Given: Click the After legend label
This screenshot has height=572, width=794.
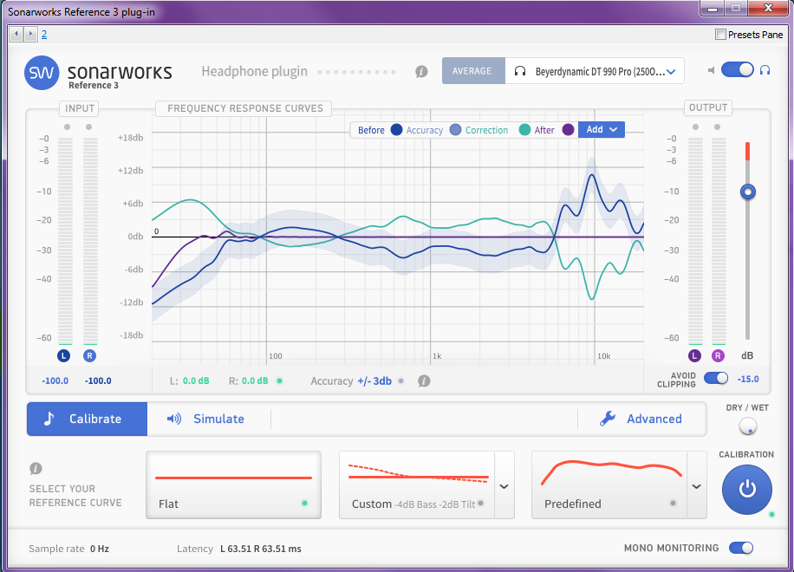Looking at the screenshot, I should pyautogui.click(x=544, y=130).
